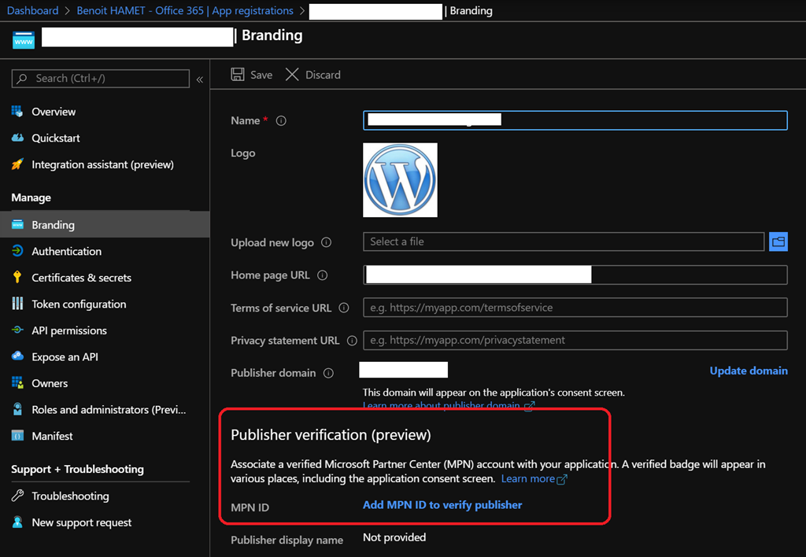This screenshot has width=806, height=557.
Task: Click info icon next to Terms of service URL
Action: [343, 308]
